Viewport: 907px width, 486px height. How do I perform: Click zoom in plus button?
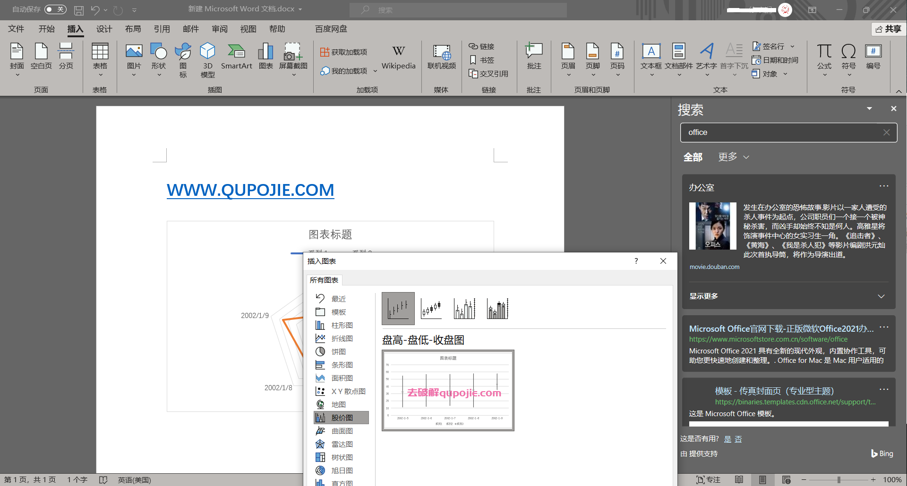(x=873, y=480)
